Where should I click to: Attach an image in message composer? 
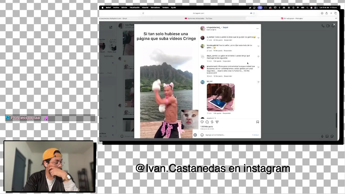point(327,136)
